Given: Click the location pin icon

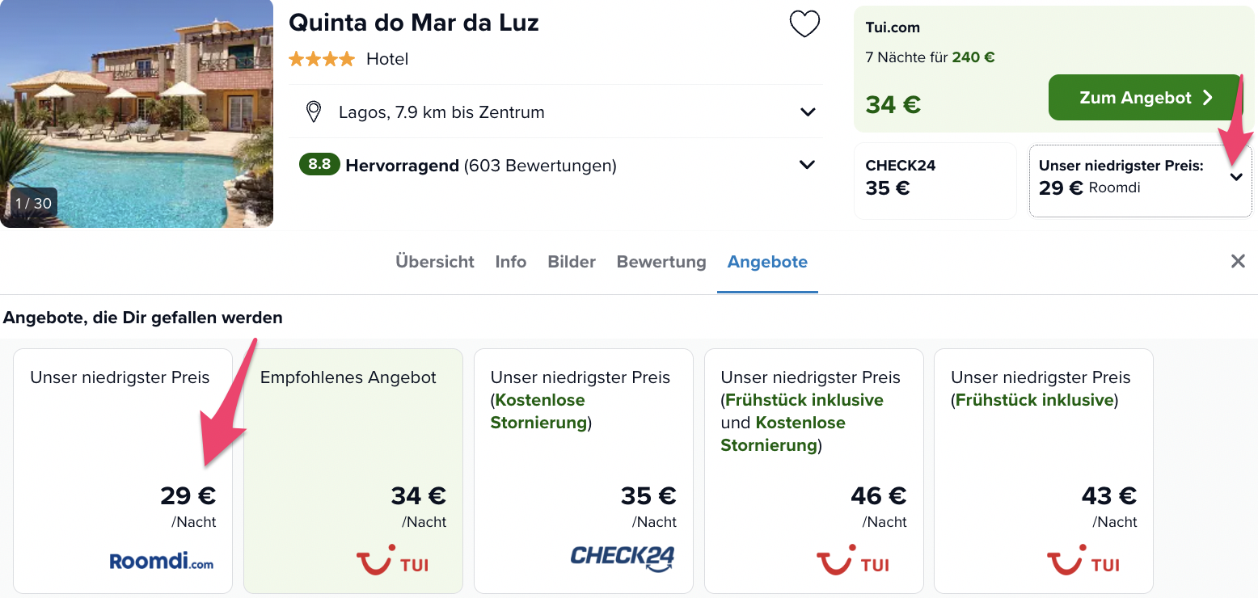Looking at the screenshot, I should (x=314, y=112).
